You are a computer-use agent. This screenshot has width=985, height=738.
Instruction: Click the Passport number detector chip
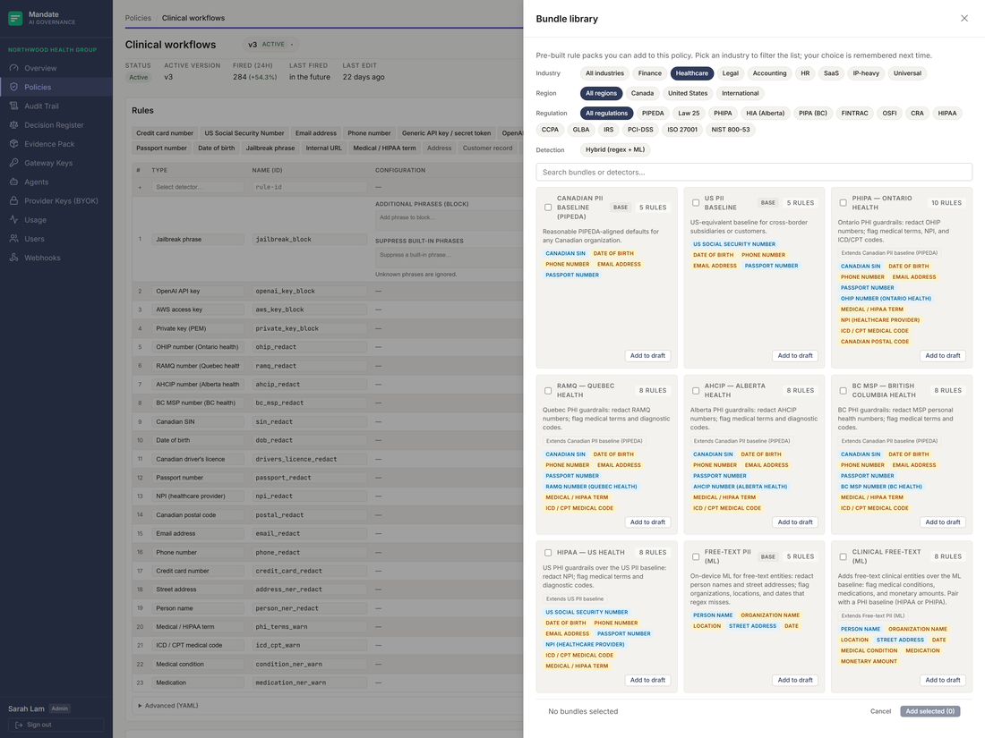[161, 148]
